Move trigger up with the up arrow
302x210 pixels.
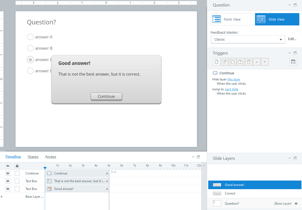[x=256, y=62]
